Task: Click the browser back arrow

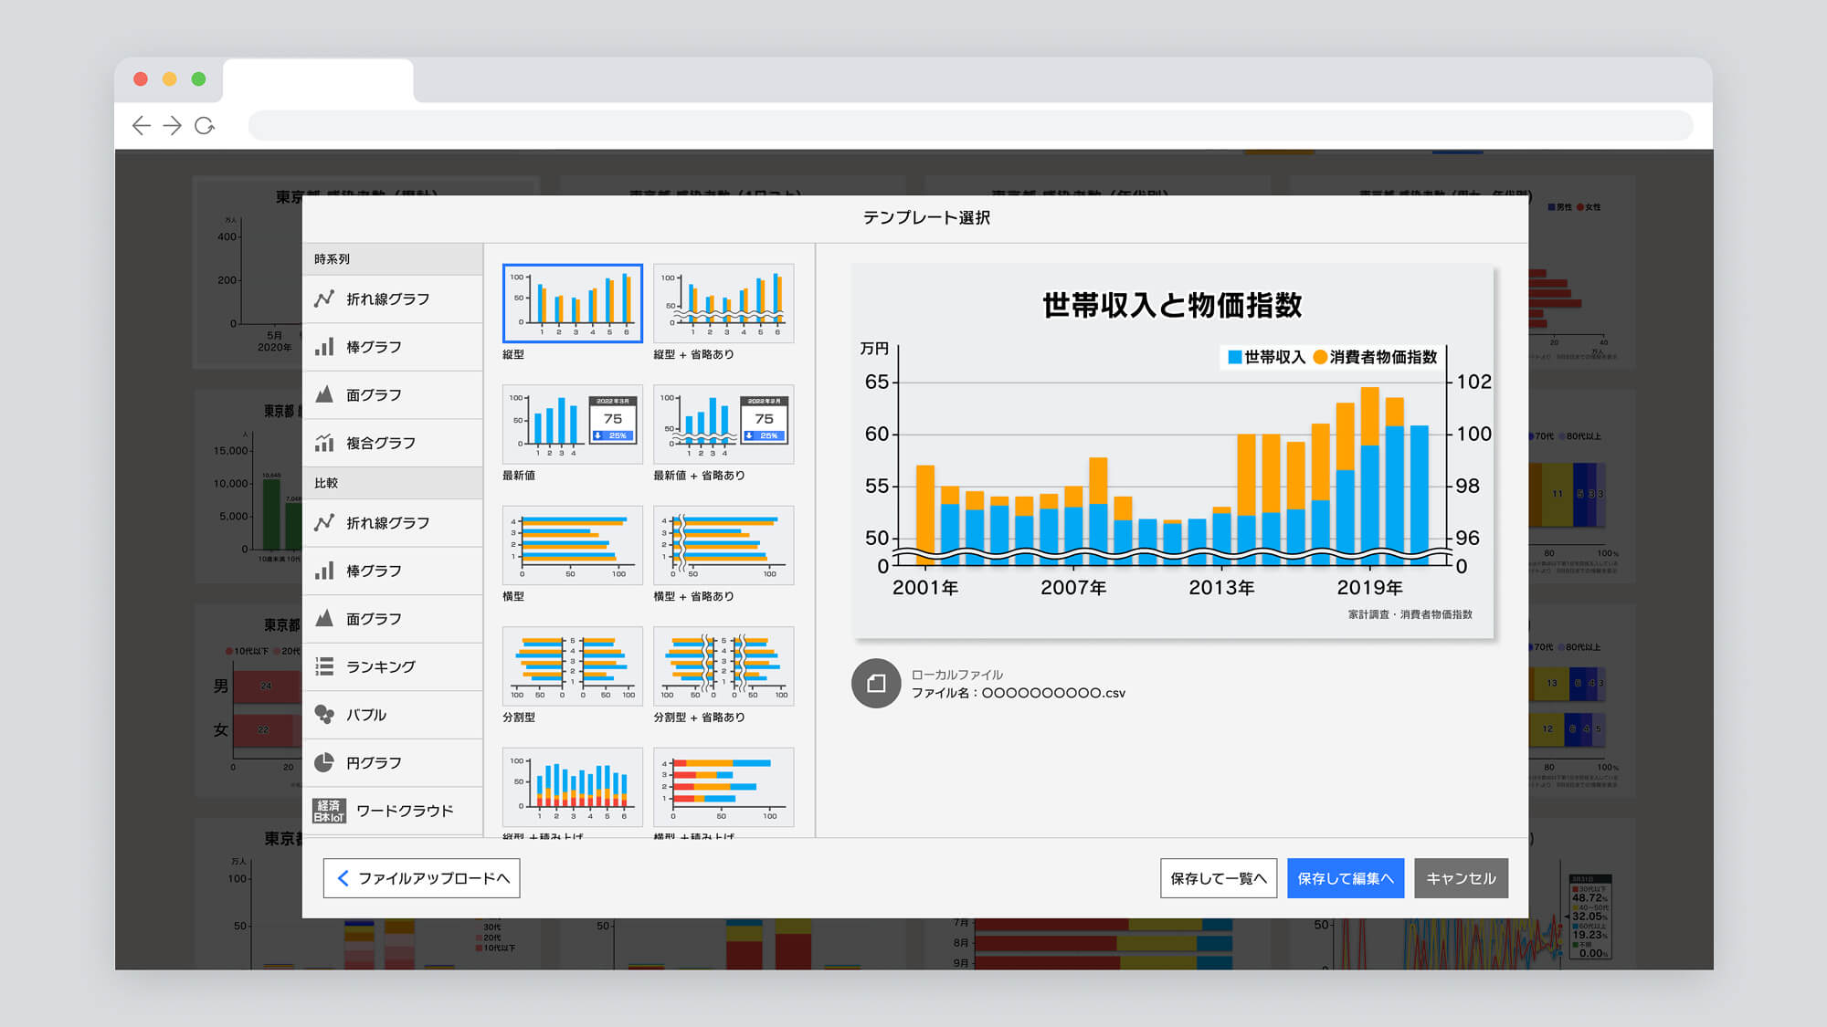Action: [x=142, y=126]
